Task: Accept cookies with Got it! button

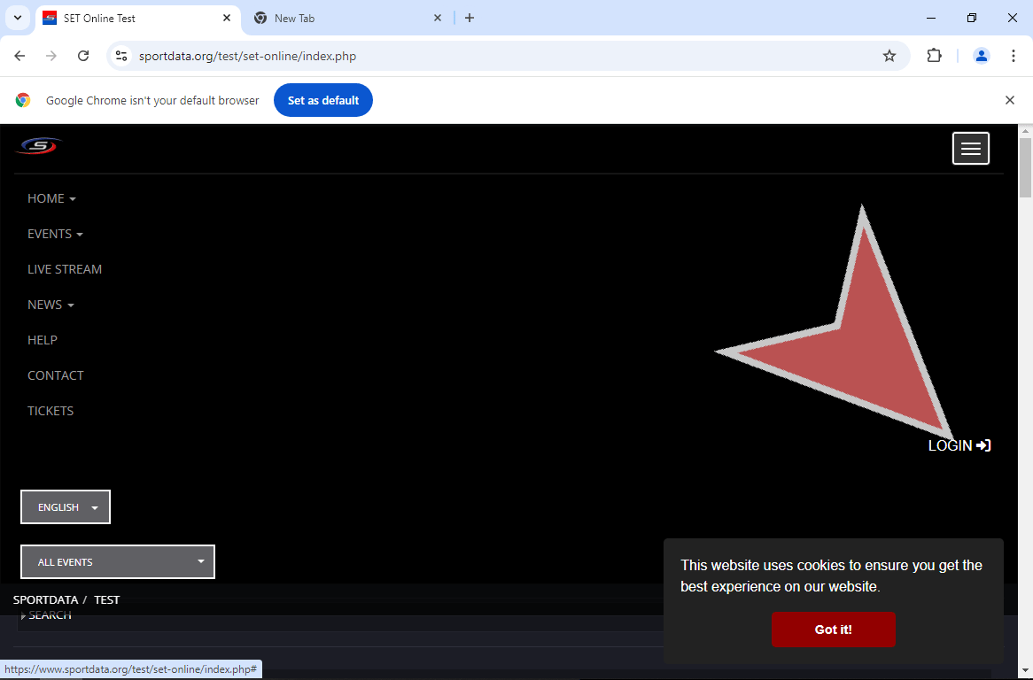Action: (833, 630)
